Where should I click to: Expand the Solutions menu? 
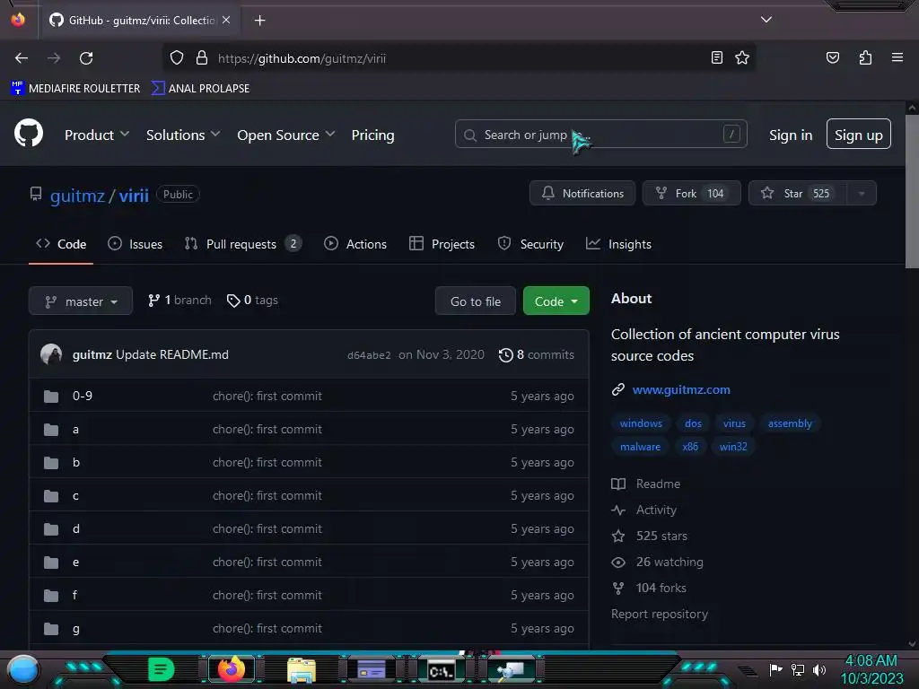tap(183, 135)
